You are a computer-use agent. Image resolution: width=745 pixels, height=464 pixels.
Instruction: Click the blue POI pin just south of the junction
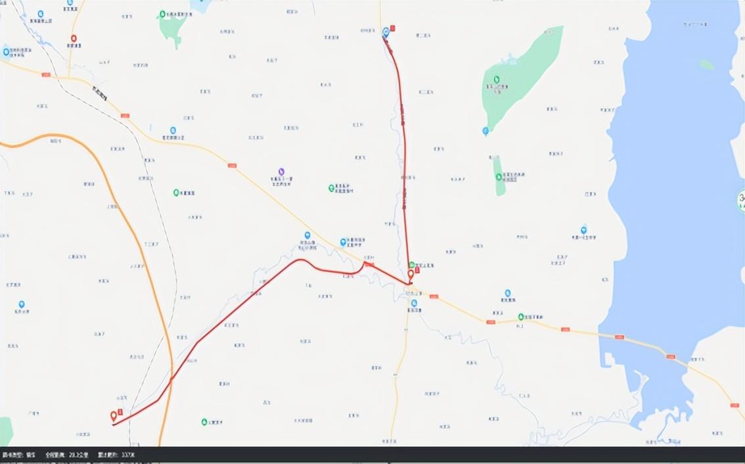click(x=414, y=303)
